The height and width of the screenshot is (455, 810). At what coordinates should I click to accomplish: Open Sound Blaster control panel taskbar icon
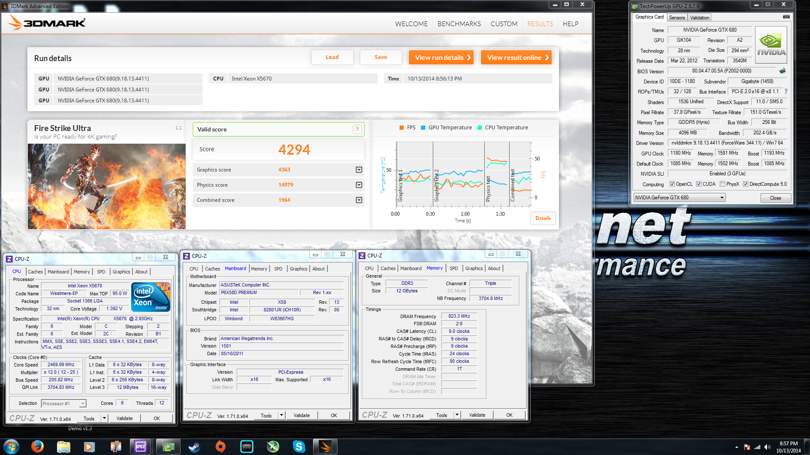coord(247,447)
